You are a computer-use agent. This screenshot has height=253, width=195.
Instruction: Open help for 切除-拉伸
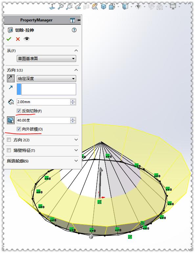[x=74, y=30]
